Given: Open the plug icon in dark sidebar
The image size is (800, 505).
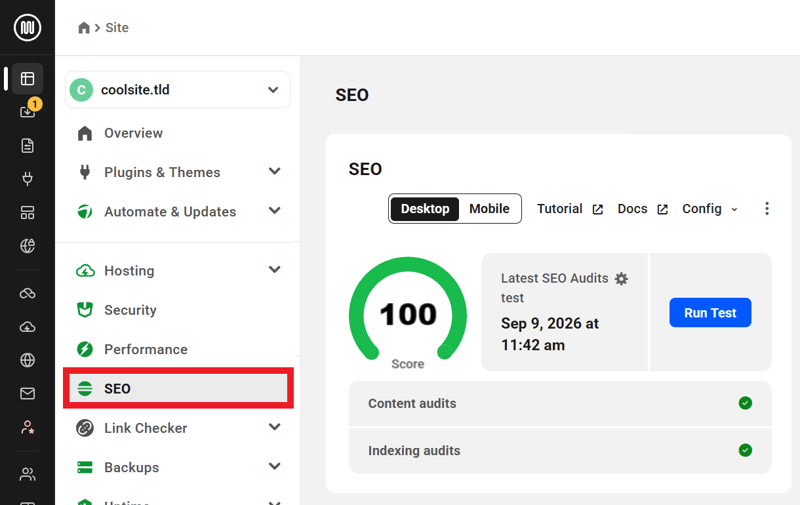Looking at the screenshot, I should coord(28,179).
